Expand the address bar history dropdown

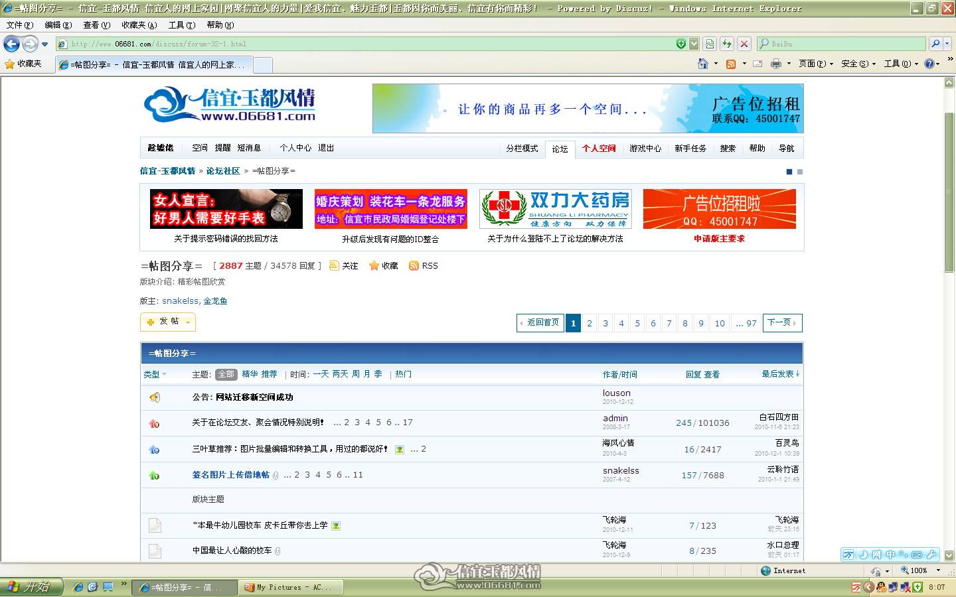[694, 44]
